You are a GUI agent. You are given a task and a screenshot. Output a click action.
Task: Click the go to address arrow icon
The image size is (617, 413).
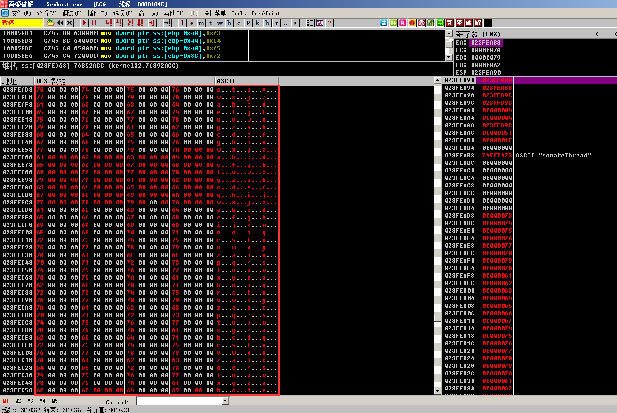(x=167, y=23)
